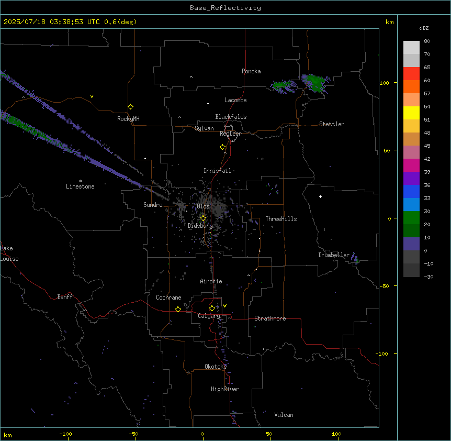Click the Stettler city label

click(x=332, y=124)
